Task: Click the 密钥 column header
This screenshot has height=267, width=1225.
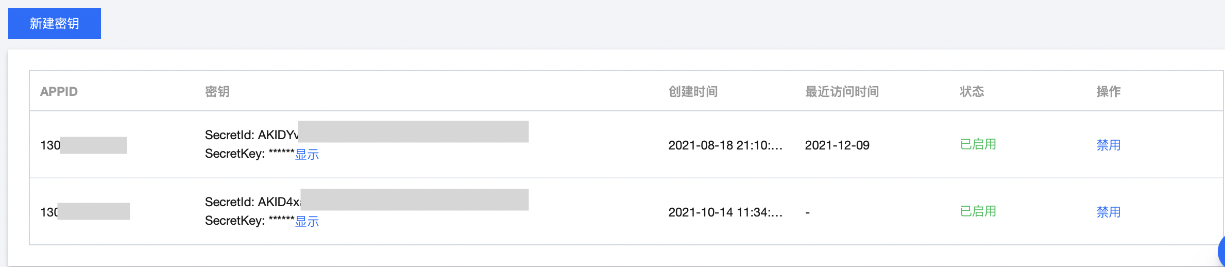Action: click(x=217, y=92)
